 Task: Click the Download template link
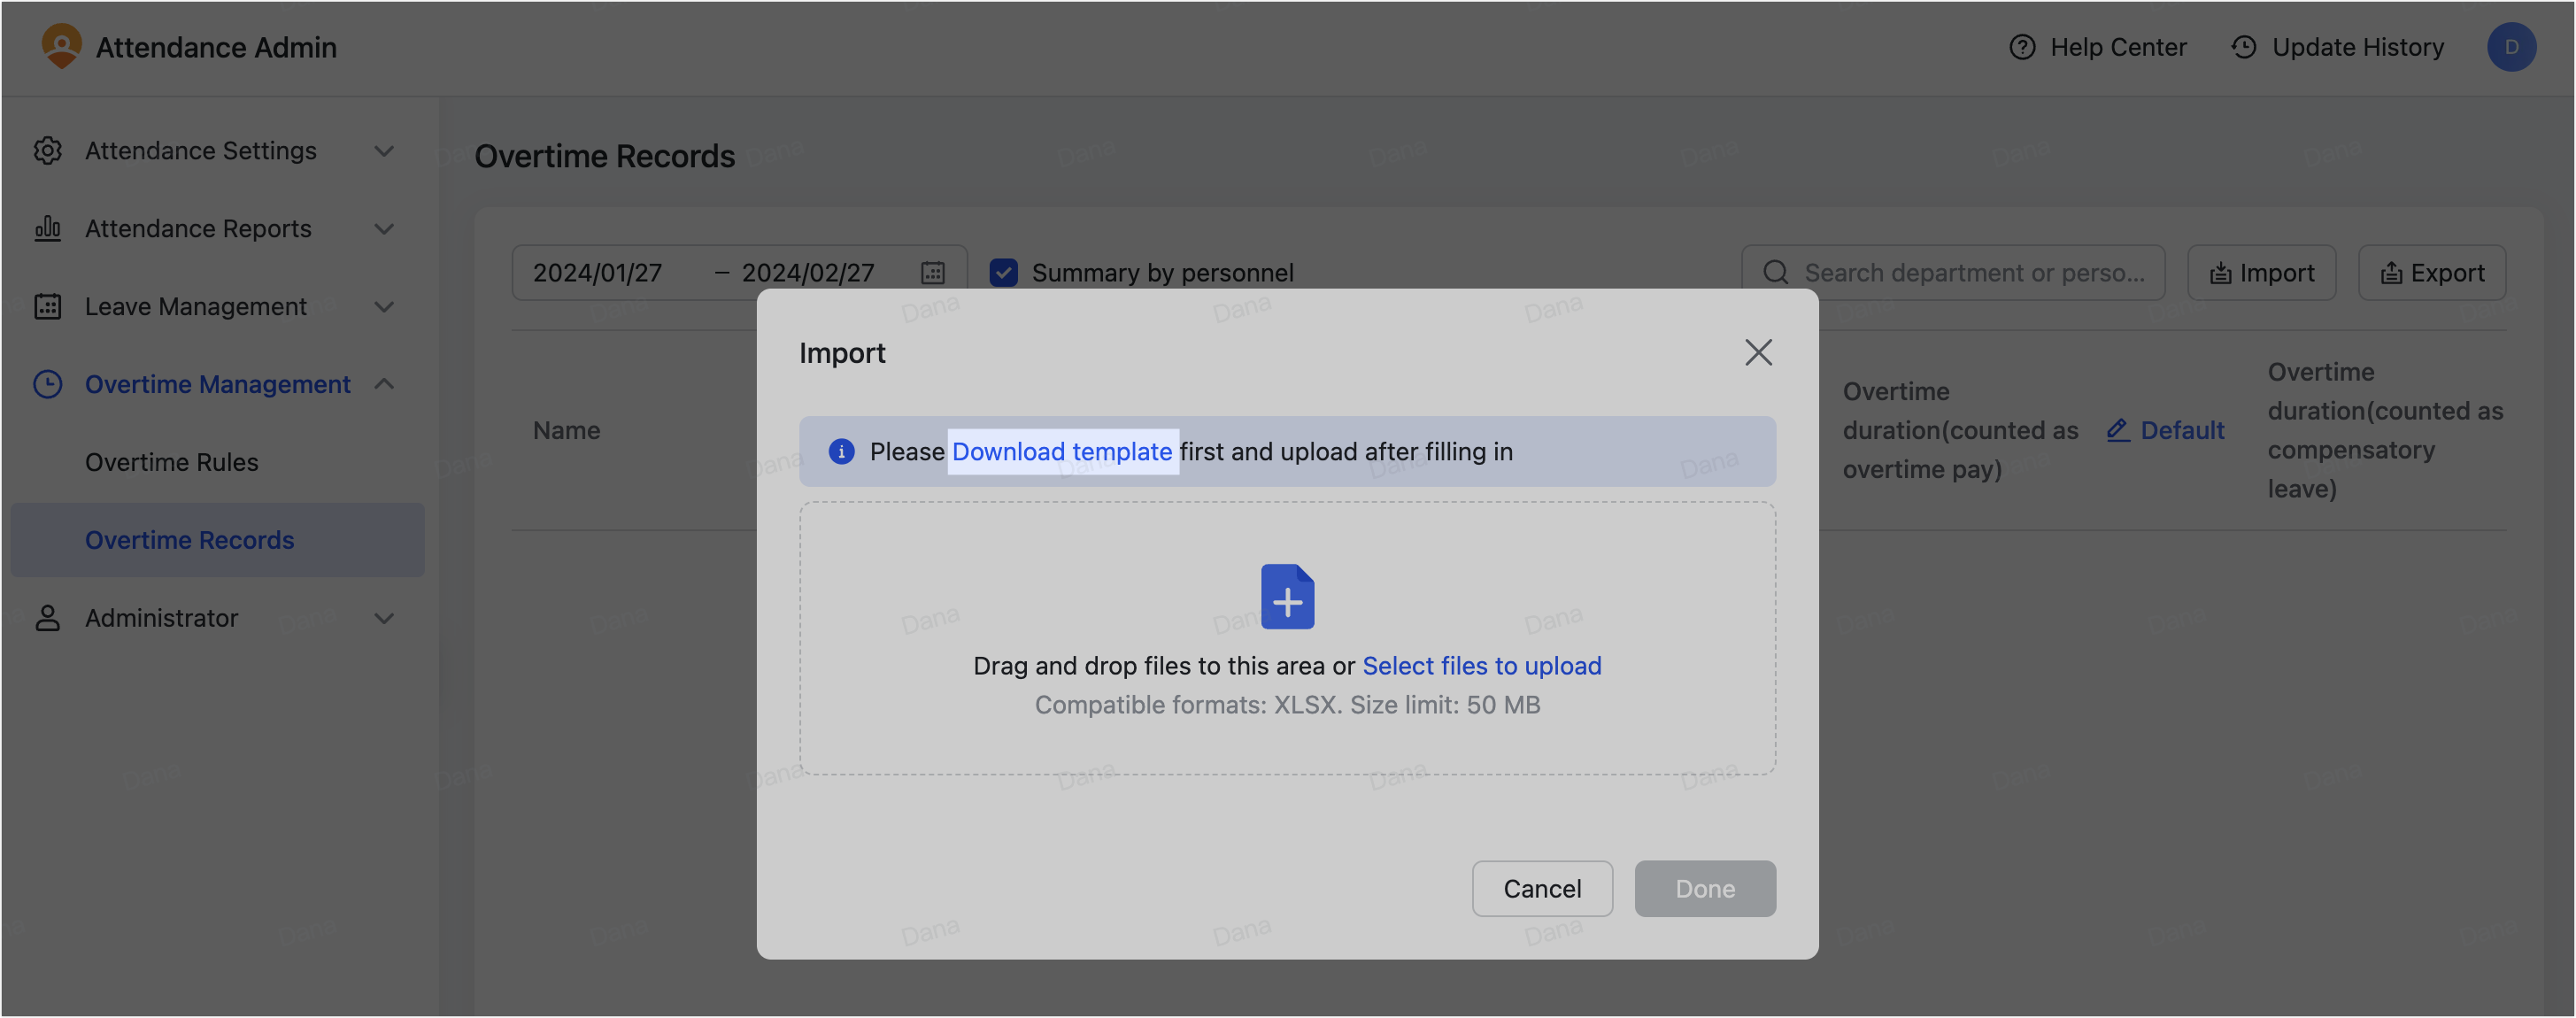[1061, 451]
